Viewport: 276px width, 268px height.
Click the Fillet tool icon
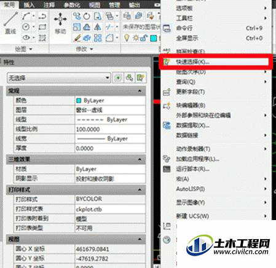[x=109, y=37]
